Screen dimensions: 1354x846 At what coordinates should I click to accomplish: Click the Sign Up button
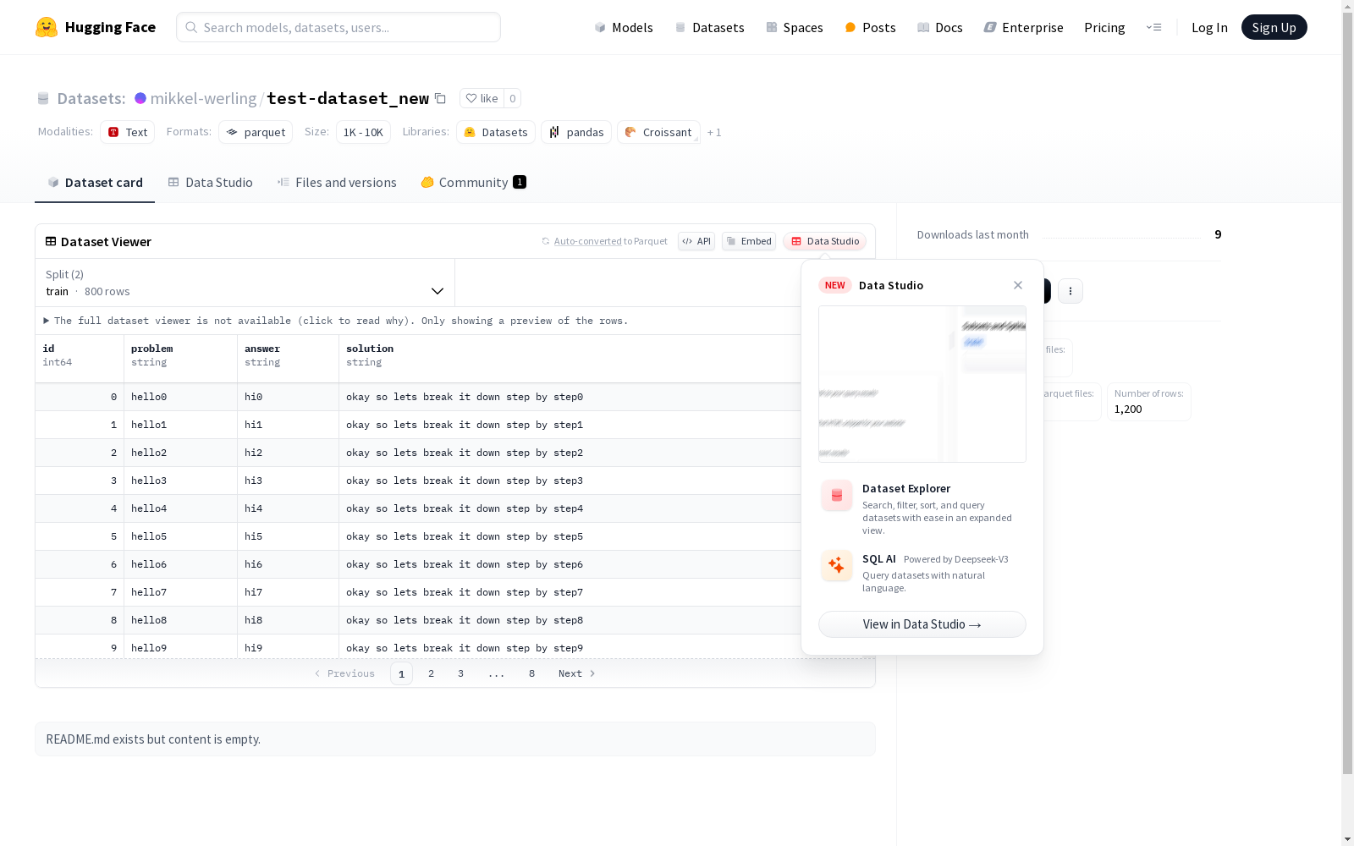1274,27
